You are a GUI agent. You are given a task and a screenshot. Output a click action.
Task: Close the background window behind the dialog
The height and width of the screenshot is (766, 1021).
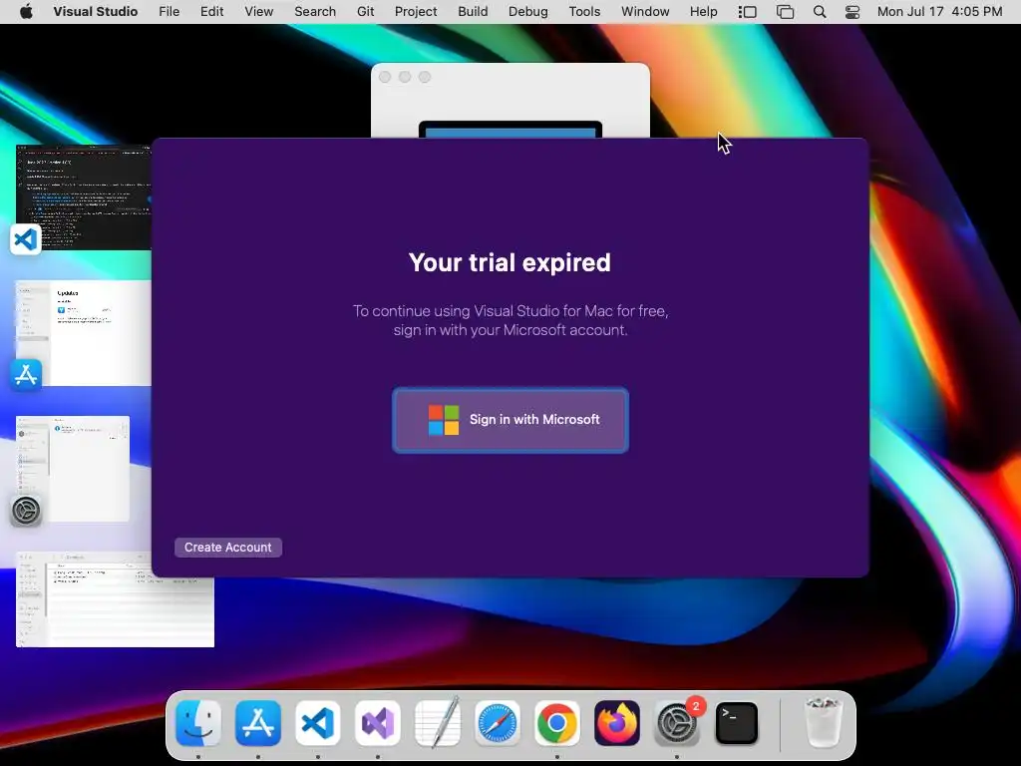click(385, 77)
